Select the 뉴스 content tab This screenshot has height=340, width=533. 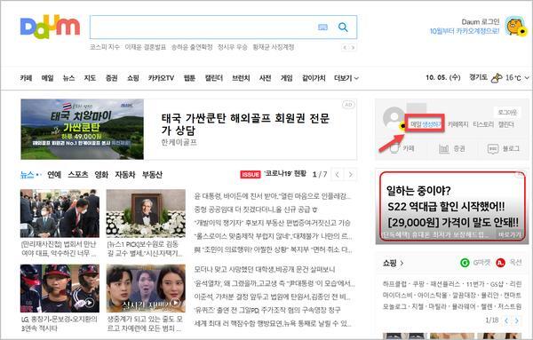pyautogui.click(x=28, y=175)
